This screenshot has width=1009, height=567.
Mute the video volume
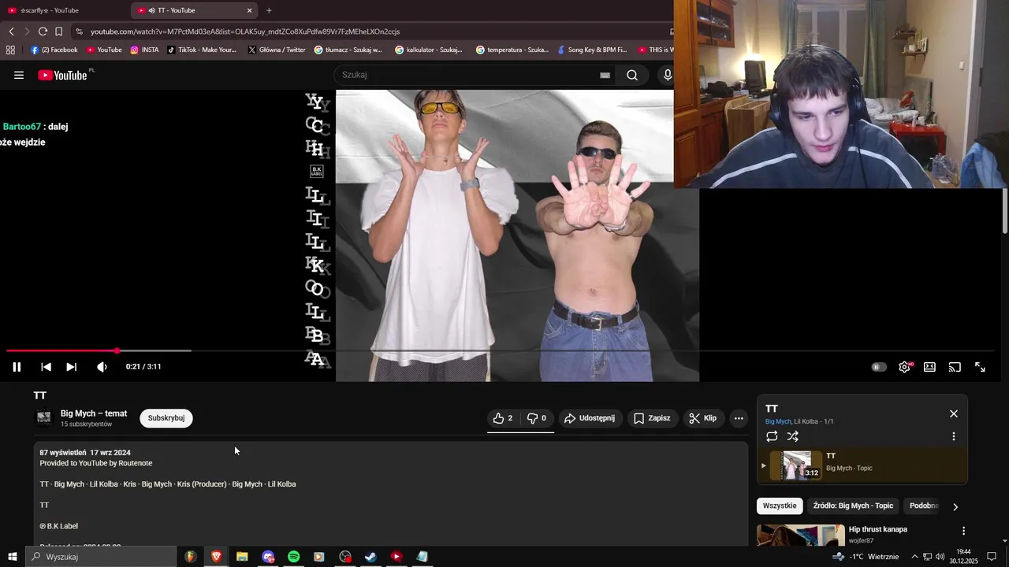coord(102,367)
